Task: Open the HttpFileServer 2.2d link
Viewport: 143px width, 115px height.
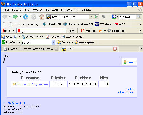Action: 14,103
